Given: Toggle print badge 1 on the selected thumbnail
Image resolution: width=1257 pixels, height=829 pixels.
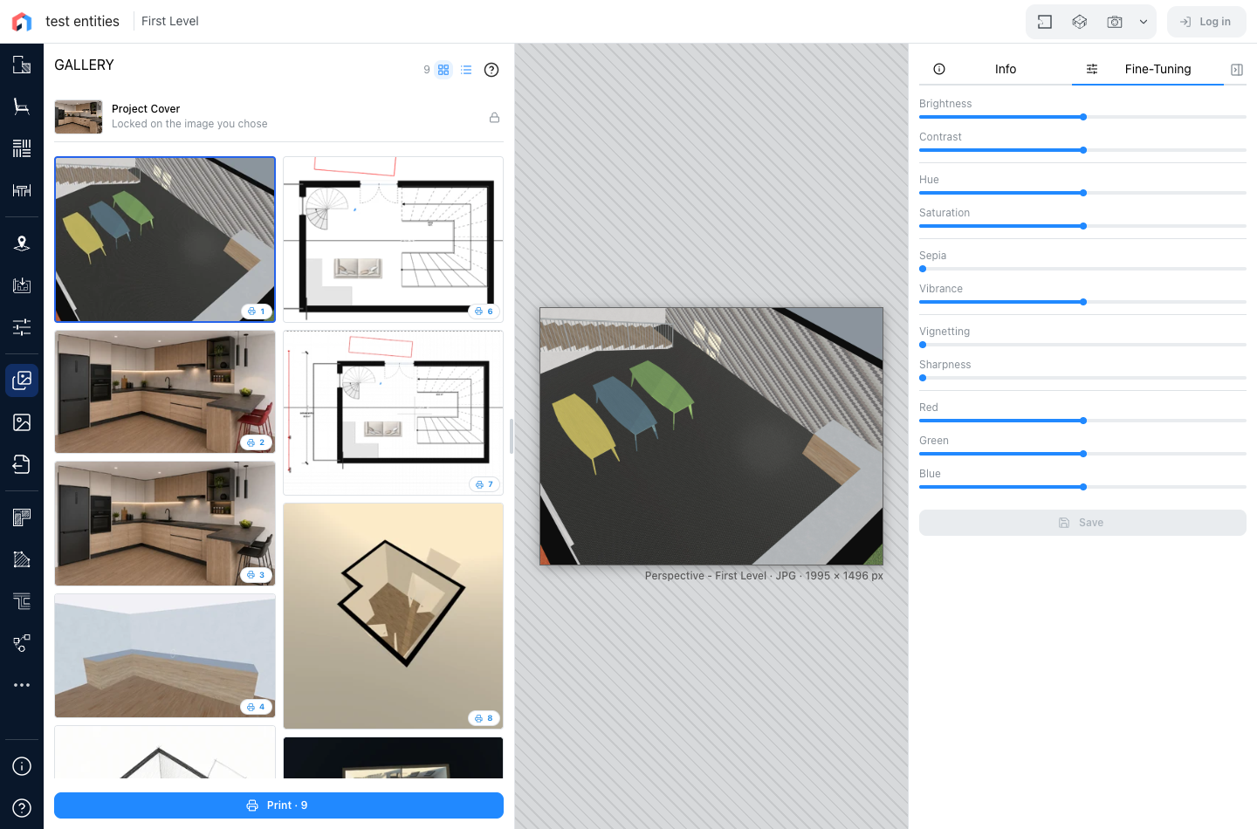Looking at the screenshot, I should [257, 312].
